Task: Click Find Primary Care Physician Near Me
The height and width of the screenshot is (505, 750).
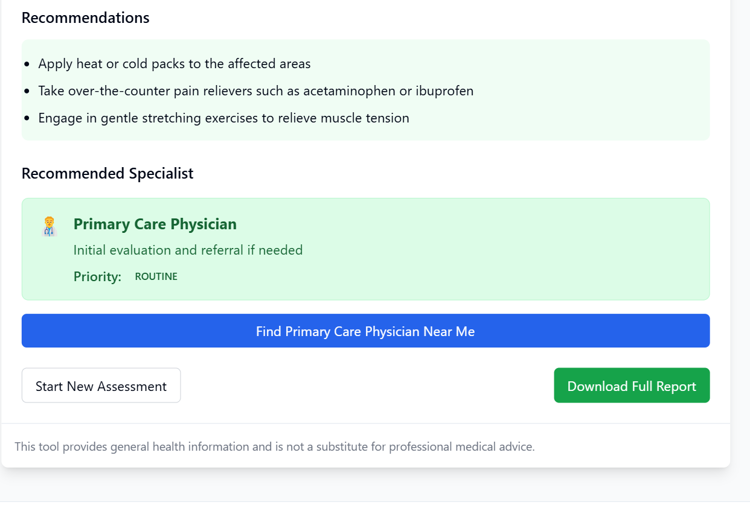Action: point(365,331)
